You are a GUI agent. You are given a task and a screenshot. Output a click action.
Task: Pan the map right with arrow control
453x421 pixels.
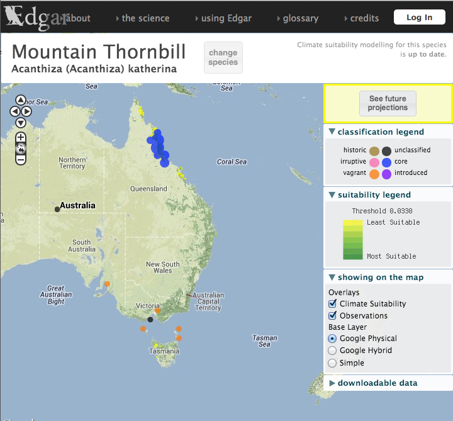click(x=27, y=111)
